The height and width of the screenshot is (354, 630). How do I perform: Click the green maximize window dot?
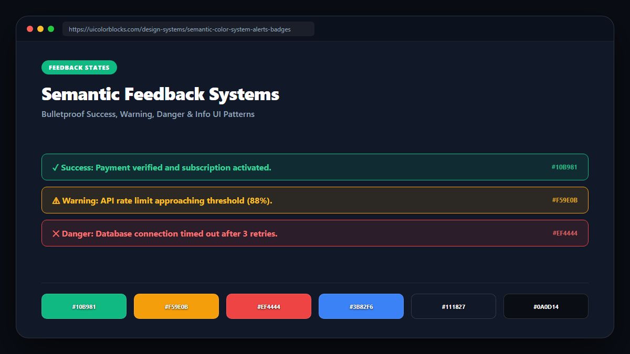(51, 29)
